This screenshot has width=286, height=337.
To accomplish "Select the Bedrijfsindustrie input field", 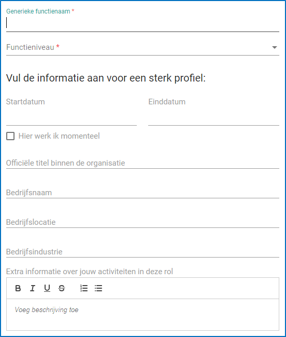I will [142, 252].
